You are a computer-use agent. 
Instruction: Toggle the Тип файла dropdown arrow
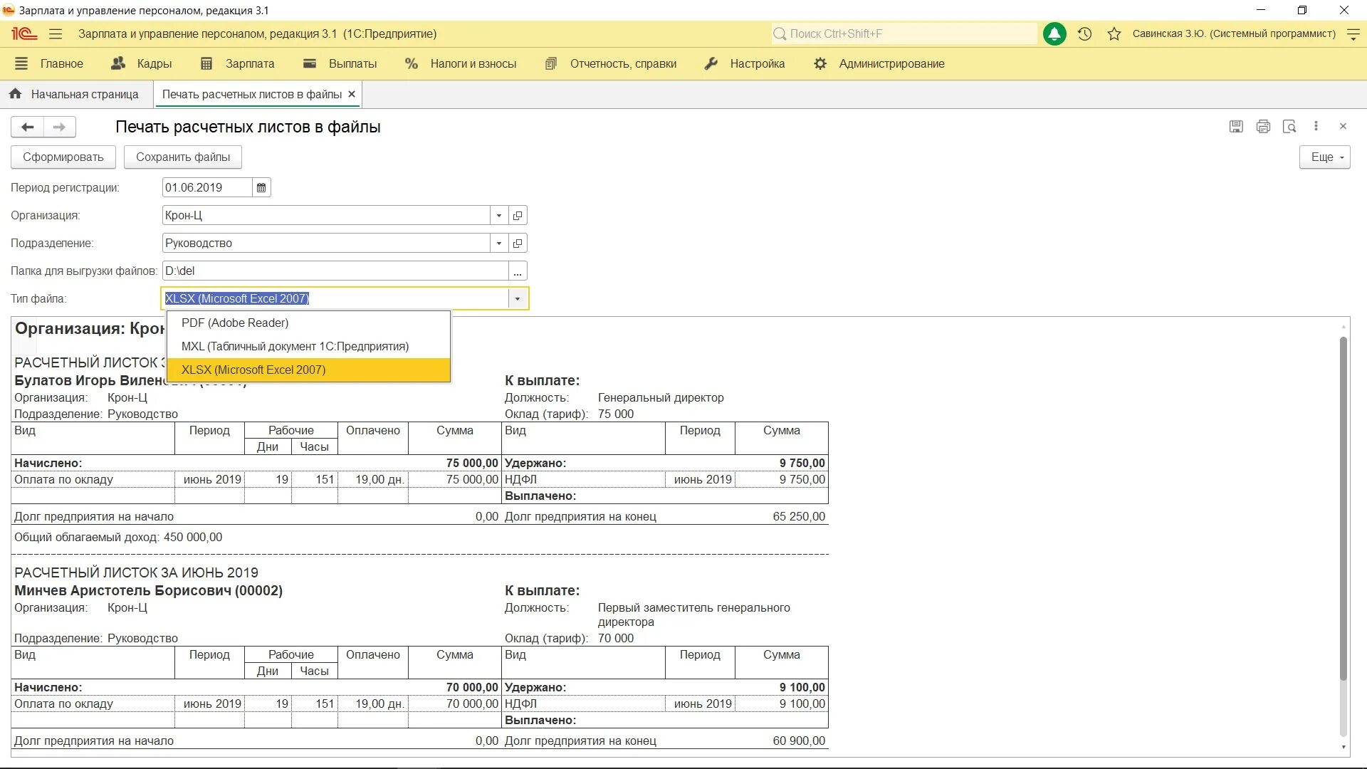tap(518, 299)
